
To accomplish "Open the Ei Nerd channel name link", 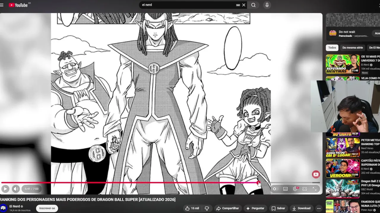I will pyautogui.click(x=15, y=206).
